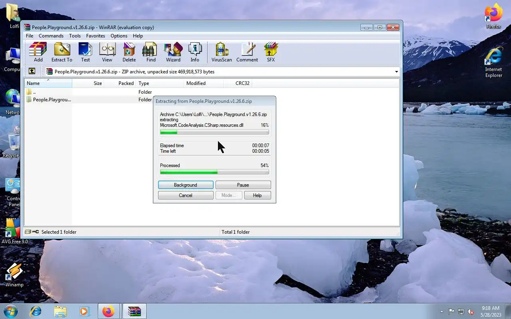Click the file extraction progress bar
Viewport: 511px width, 319px height.
214,132
